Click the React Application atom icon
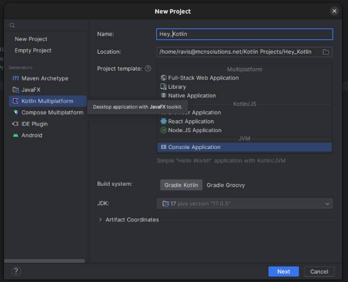This screenshot has height=282, width=348. (164, 121)
